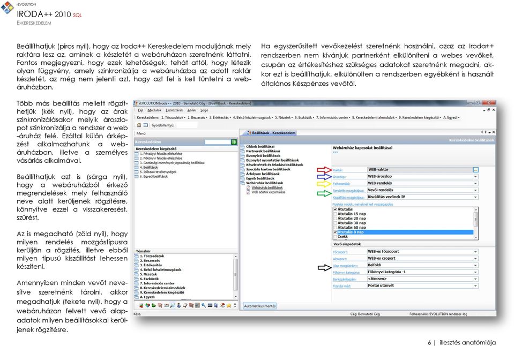
Task: Open 4. Beállítások in Kereskedelem kiegészítő list
Action: 149,168
